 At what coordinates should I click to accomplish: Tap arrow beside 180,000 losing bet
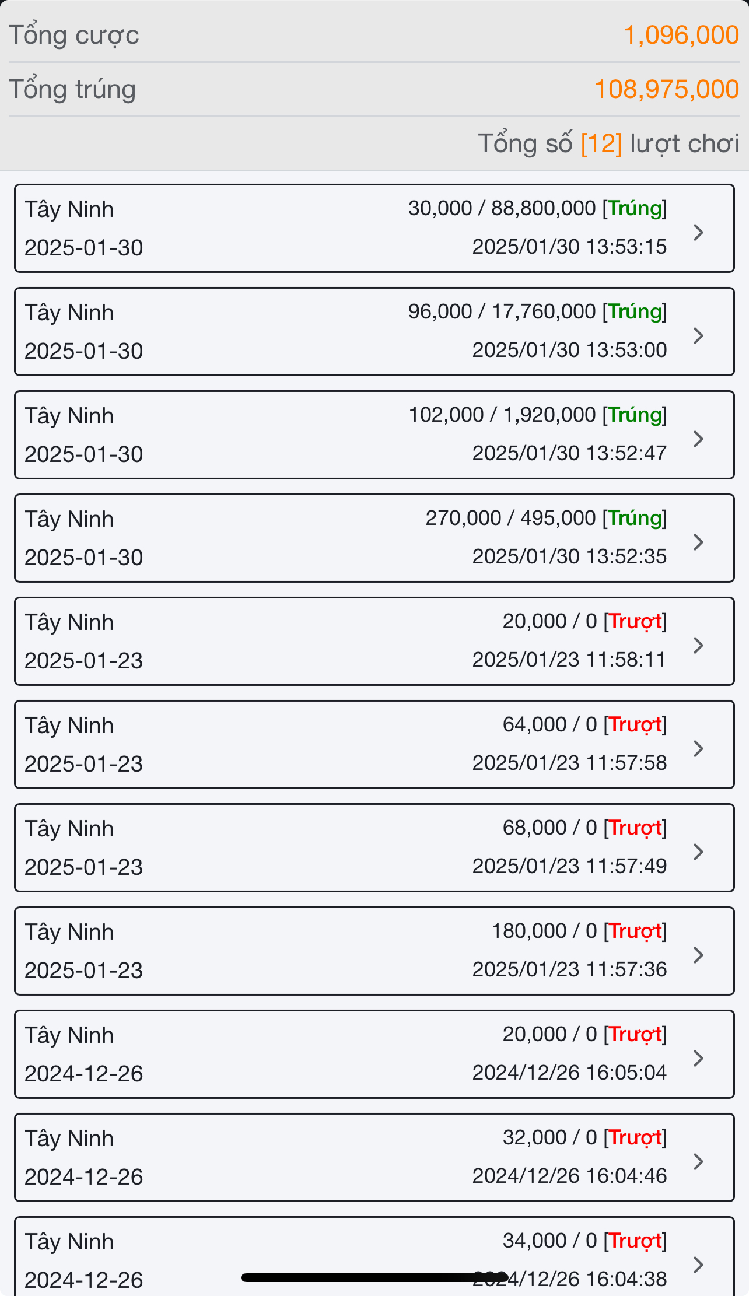698,955
